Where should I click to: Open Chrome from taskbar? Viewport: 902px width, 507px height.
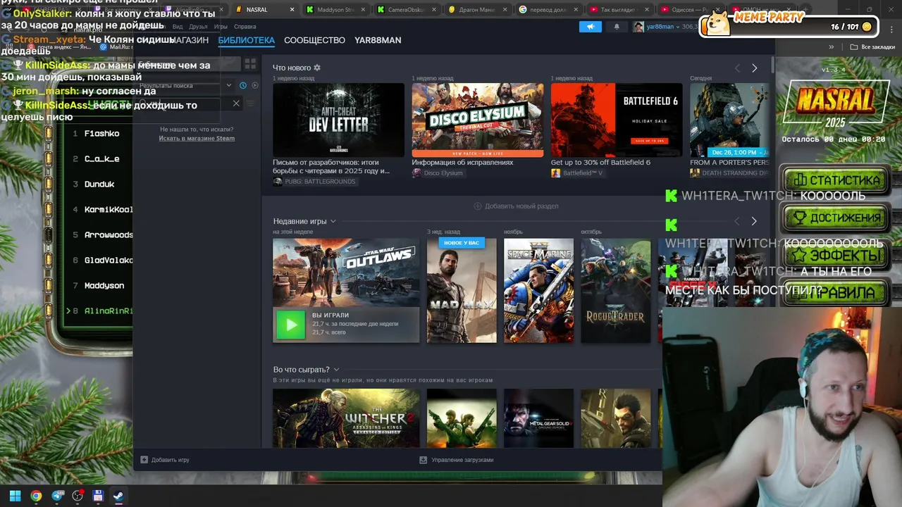[x=36, y=496]
